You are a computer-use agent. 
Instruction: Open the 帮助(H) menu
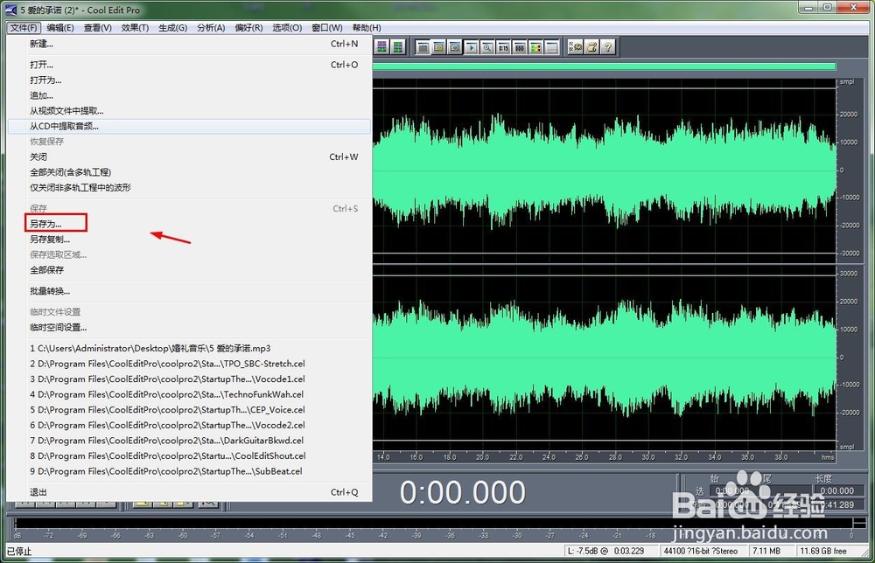tap(367, 28)
